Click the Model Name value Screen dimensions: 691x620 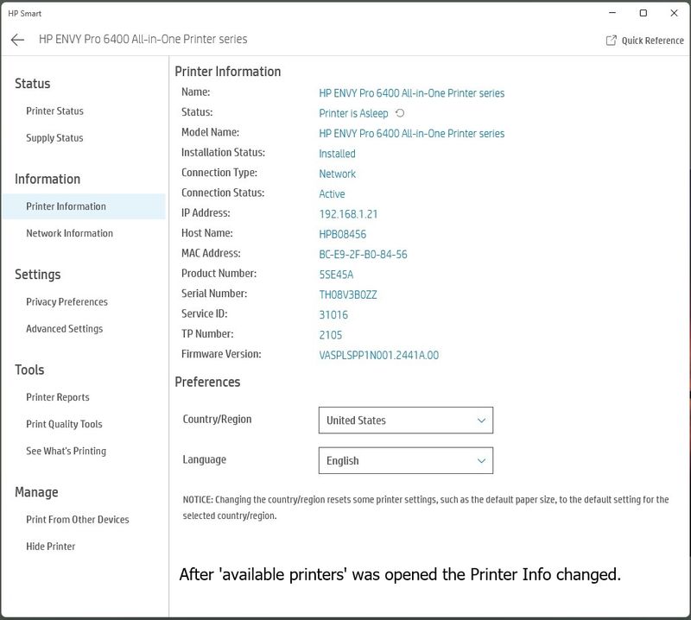(x=412, y=134)
